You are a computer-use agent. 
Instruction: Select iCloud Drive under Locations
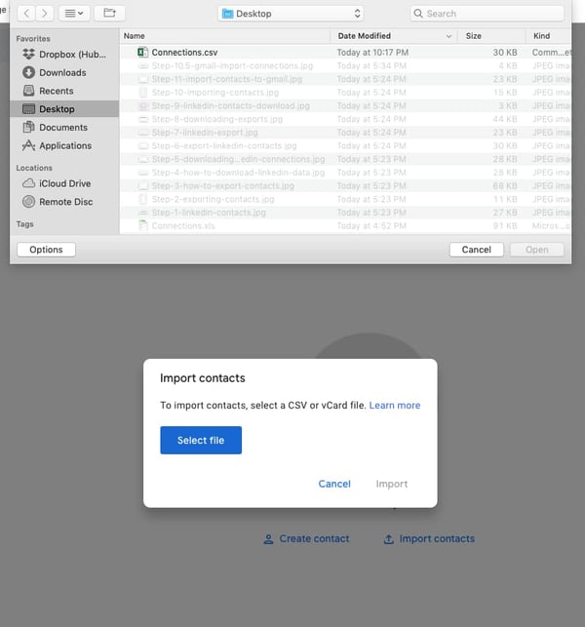(x=64, y=183)
